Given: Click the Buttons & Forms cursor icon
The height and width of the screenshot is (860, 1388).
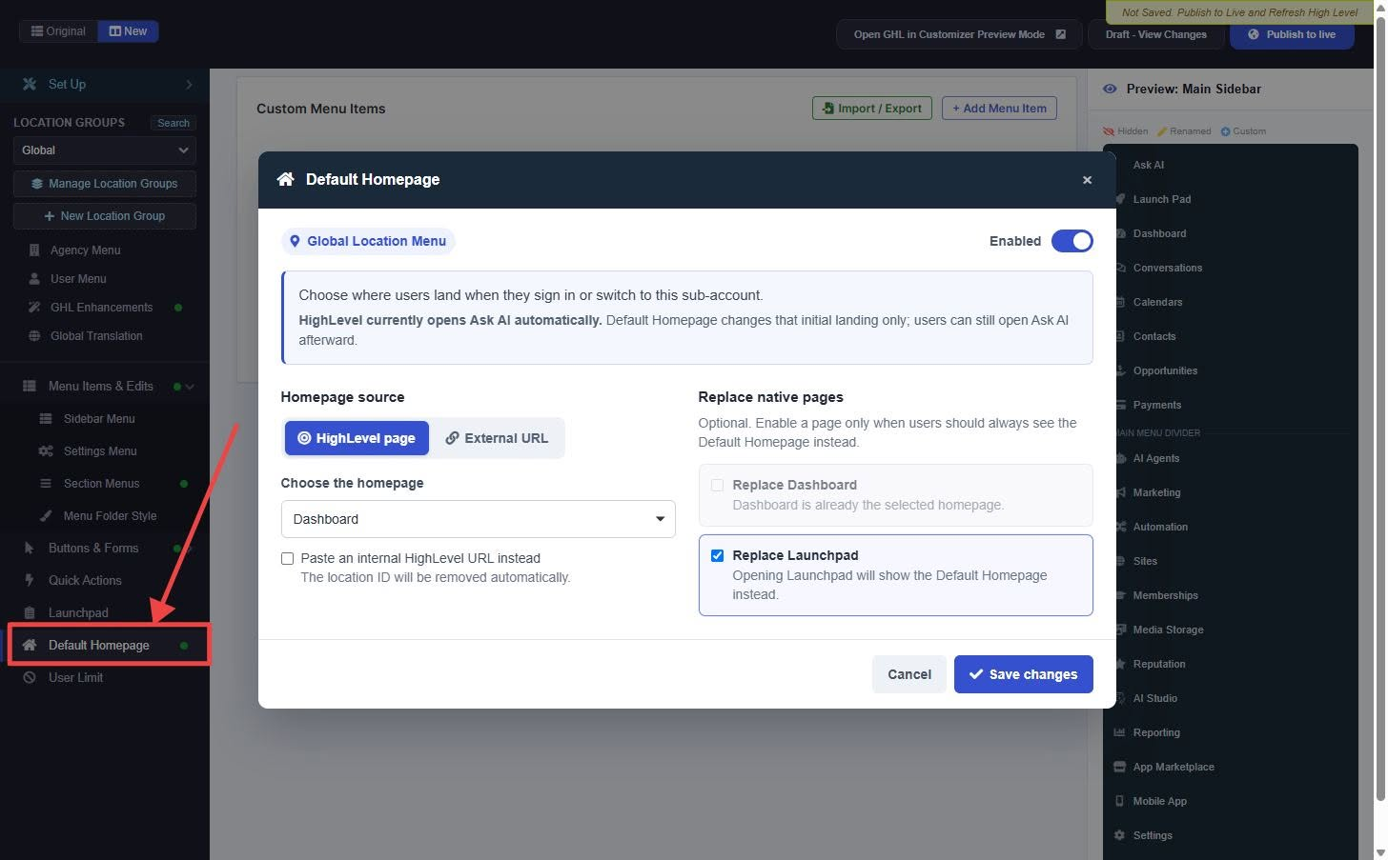Looking at the screenshot, I should [30, 549].
